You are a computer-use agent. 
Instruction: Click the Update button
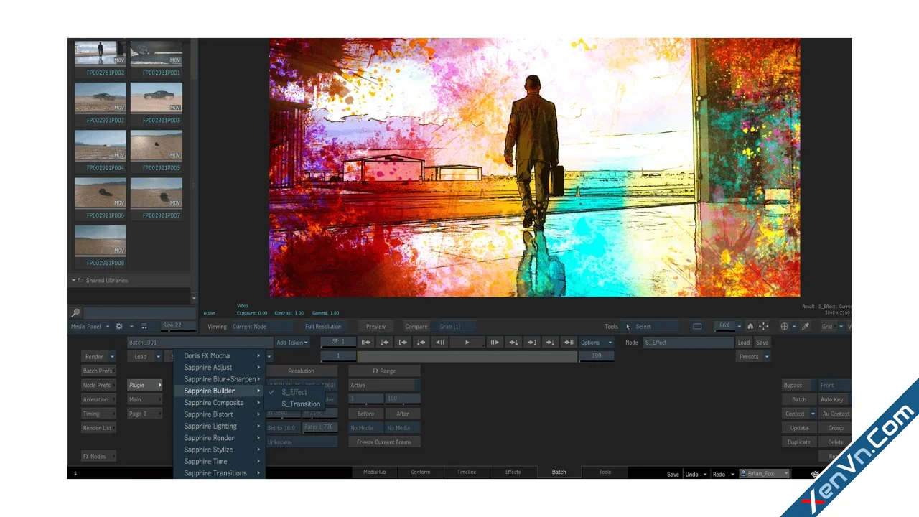coord(798,428)
